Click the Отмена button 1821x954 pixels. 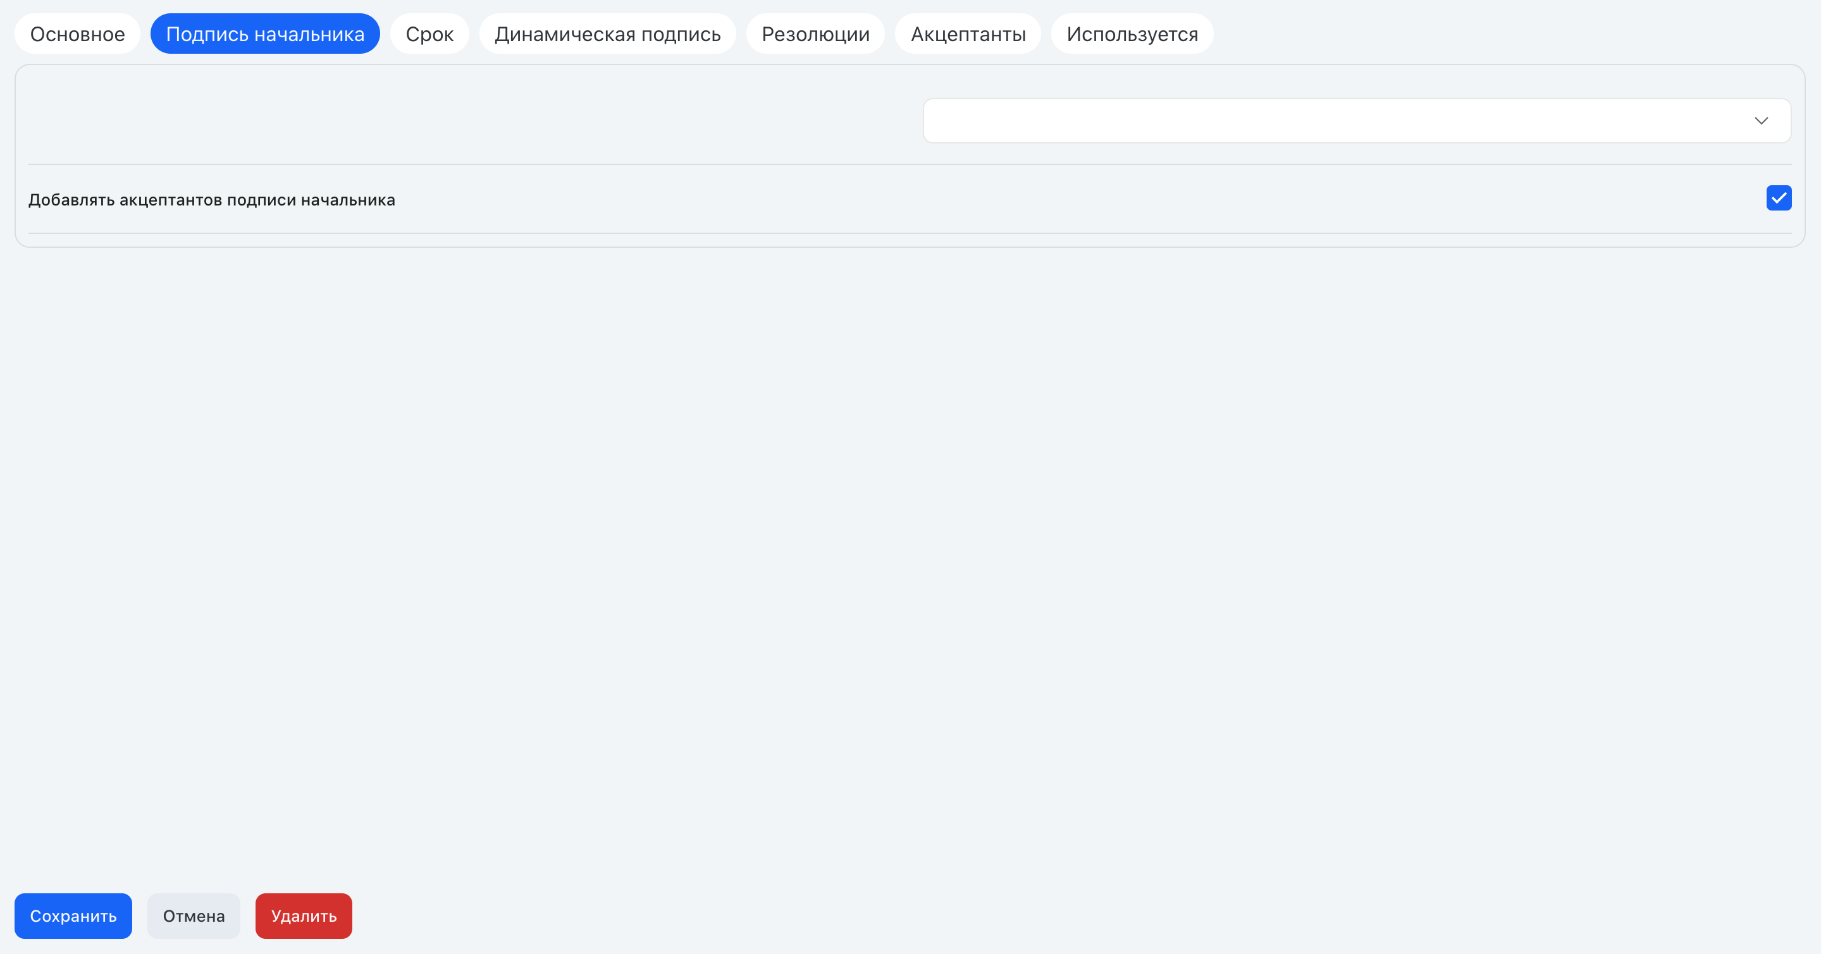194,916
